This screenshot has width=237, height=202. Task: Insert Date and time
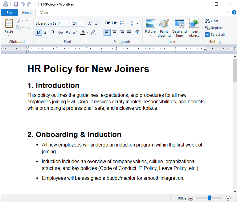[179, 28]
